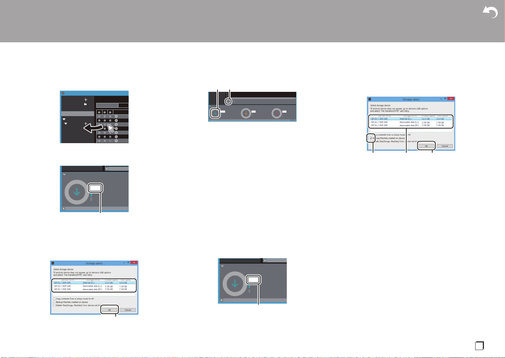Select 'Internal (K:)' row in ticked-backup dialog
The width and height of the screenshot is (505, 358).
411,119
